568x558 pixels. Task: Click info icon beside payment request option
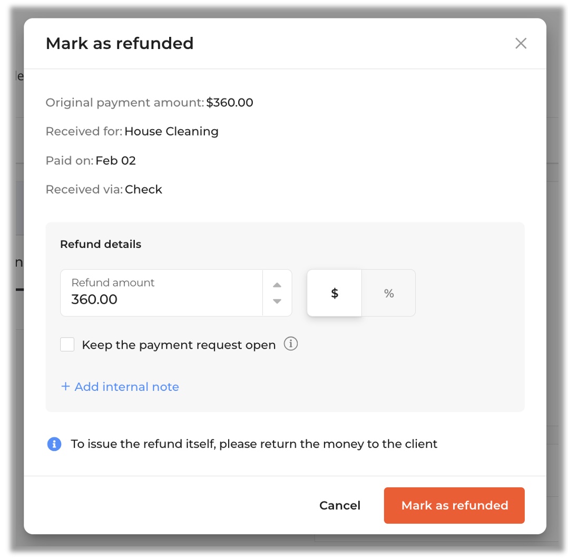coord(291,344)
